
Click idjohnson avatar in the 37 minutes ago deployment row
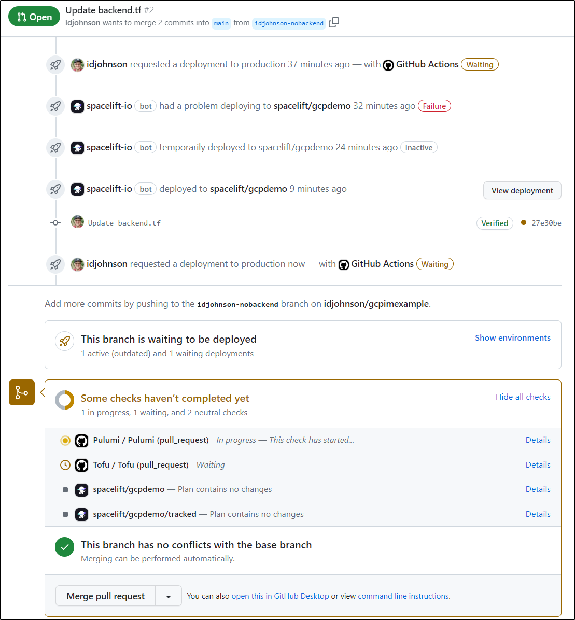point(77,65)
